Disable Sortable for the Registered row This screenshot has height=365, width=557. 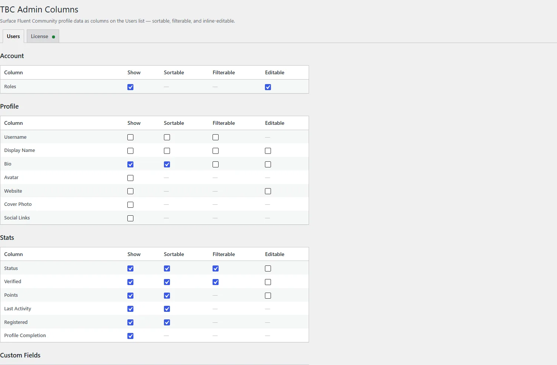[167, 322]
